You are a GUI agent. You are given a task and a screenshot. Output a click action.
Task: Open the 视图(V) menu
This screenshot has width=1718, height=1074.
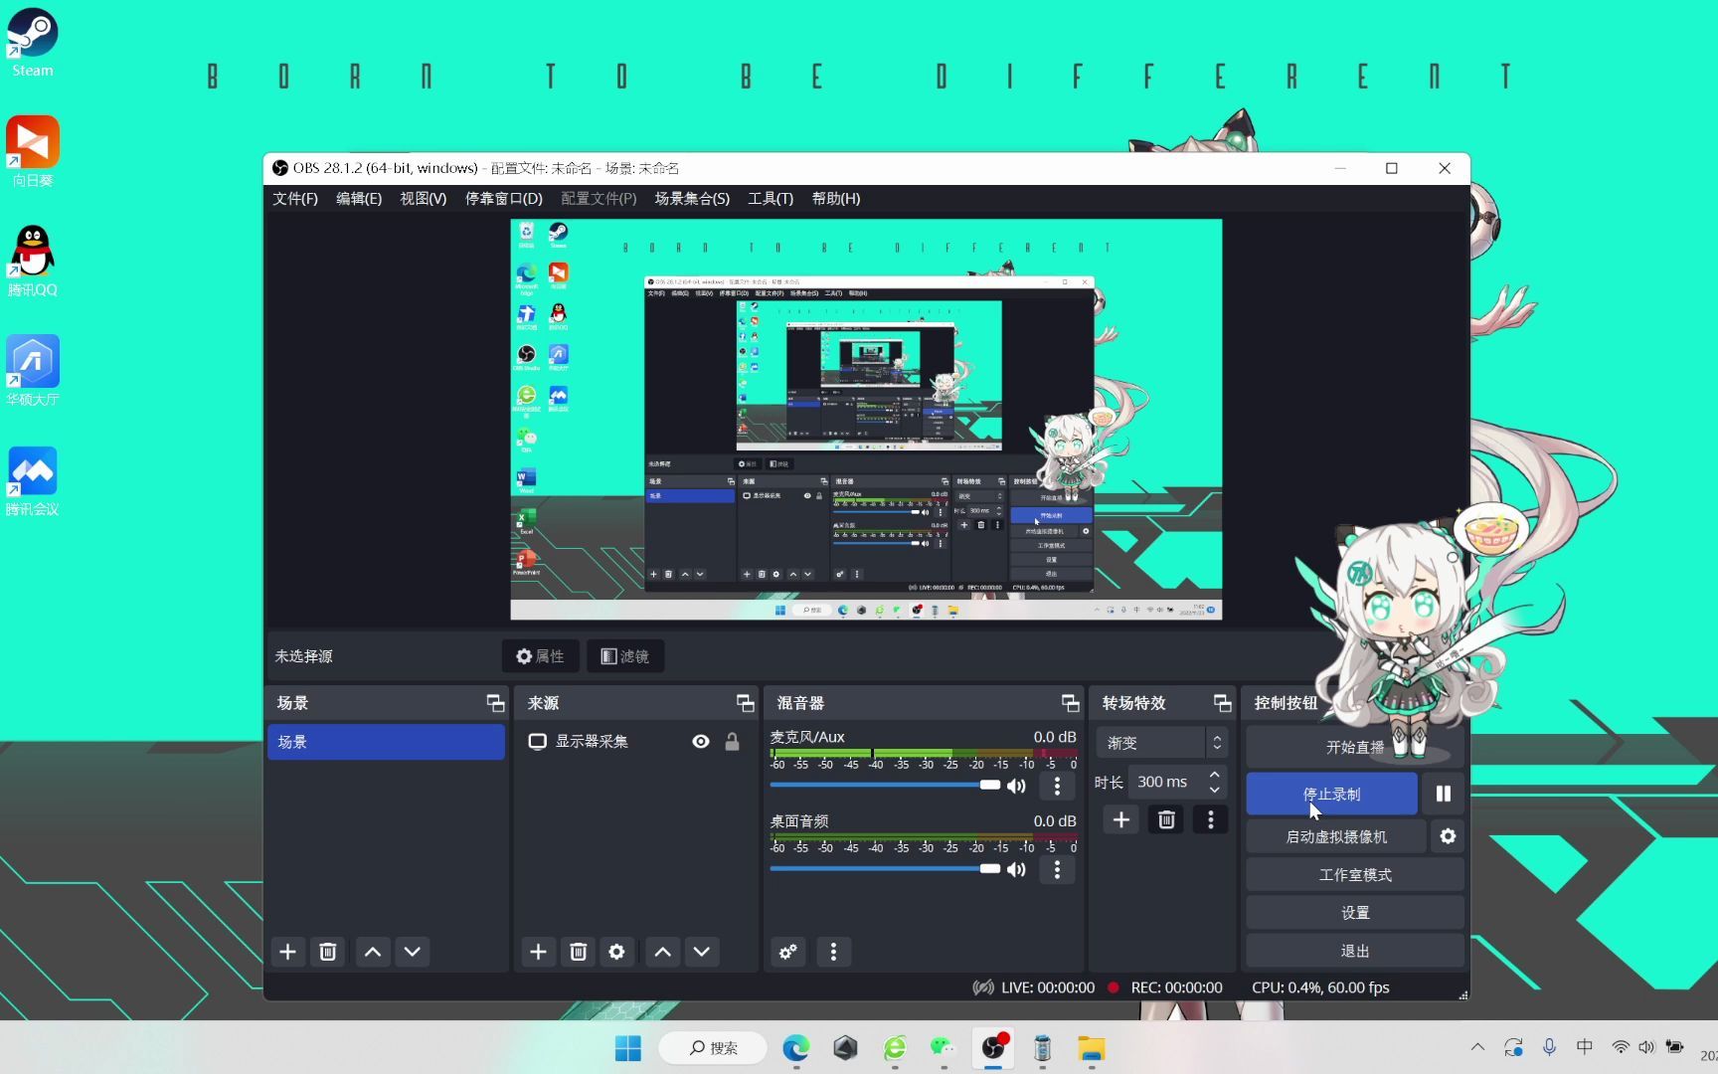tap(423, 199)
